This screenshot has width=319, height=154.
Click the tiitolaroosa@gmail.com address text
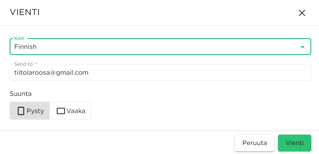tap(51, 73)
